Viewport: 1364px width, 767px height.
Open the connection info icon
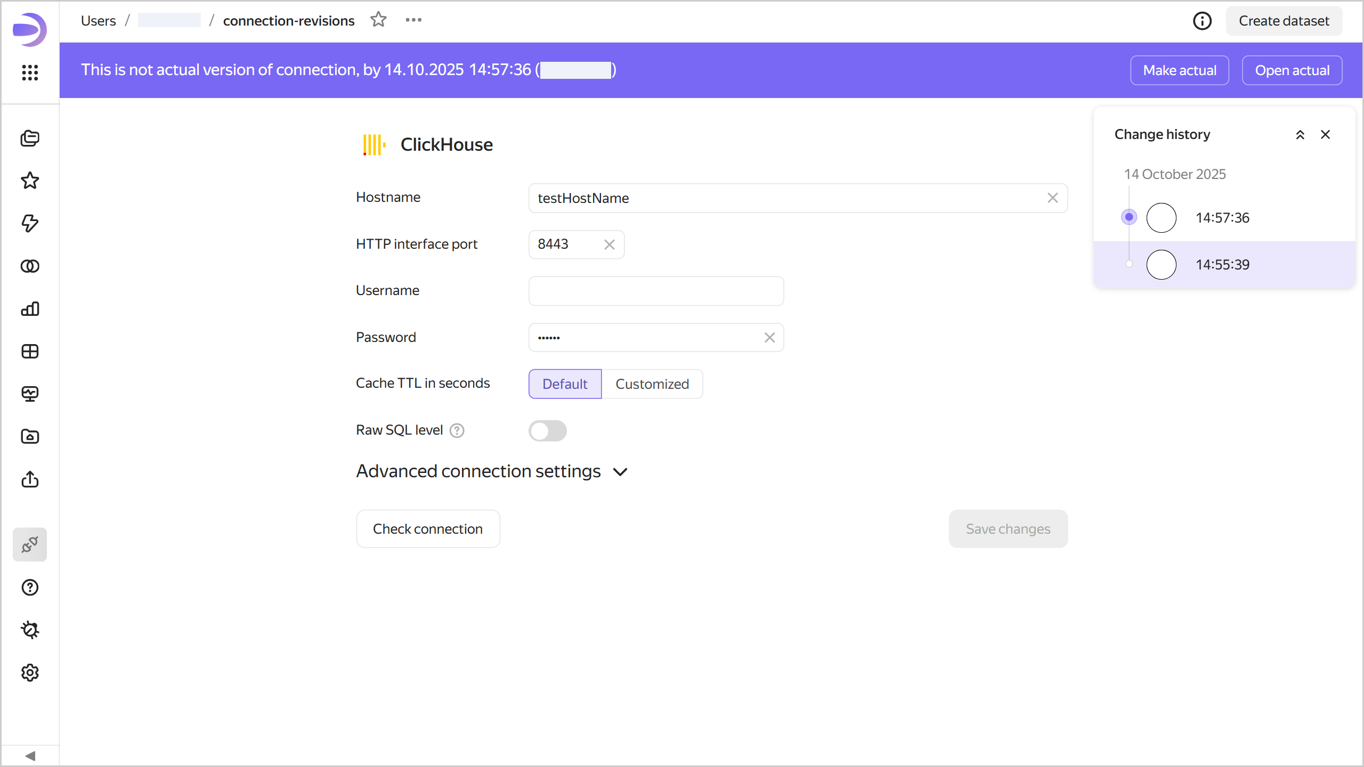[1202, 21]
